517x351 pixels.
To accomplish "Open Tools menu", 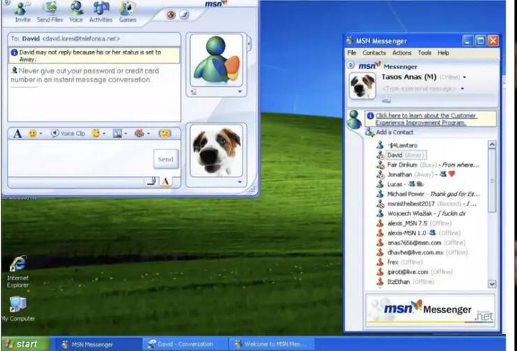I will 424,52.
